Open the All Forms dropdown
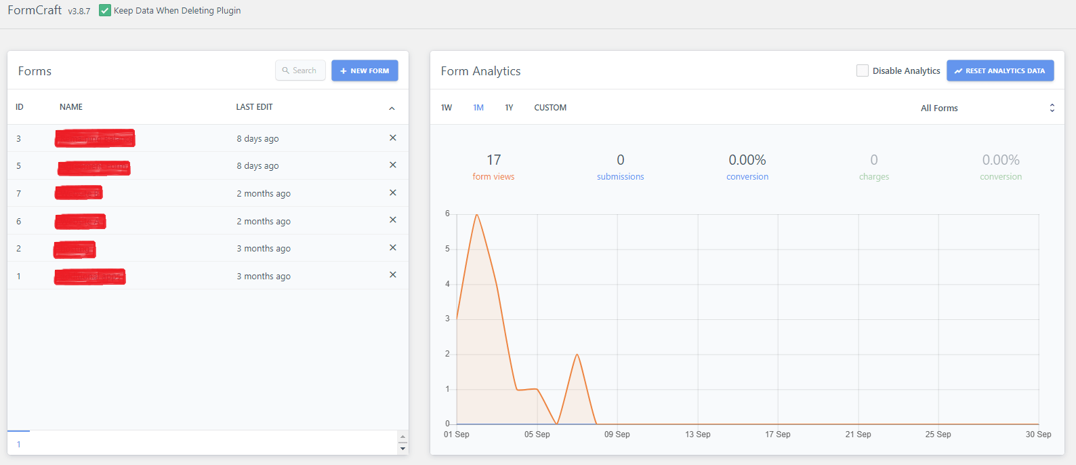The width and height of the screenshot is (1076, 465). [x=987, y=108]
